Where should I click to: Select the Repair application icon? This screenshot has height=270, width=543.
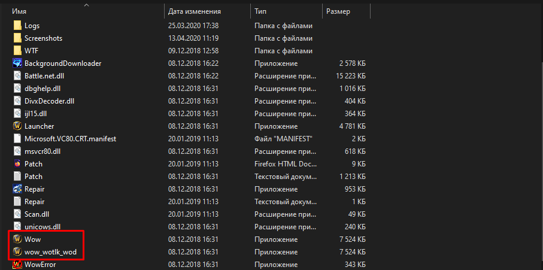[17, 189]
